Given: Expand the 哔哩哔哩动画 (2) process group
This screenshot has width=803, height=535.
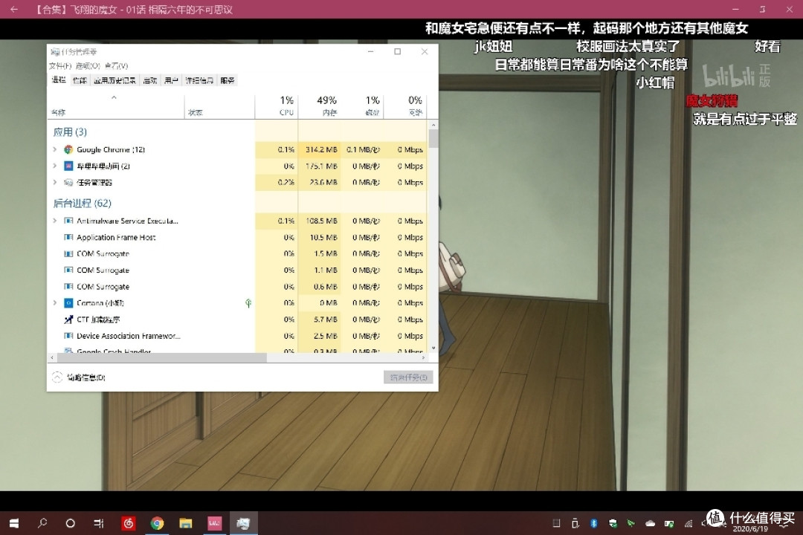Looking at the screenshot, I should pos(55,166).
